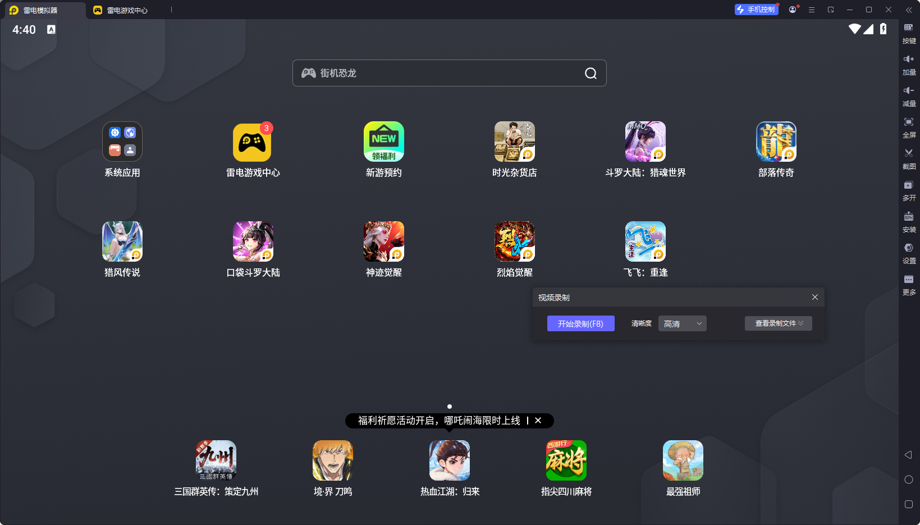Tap the Android back triangle button
This screenshot has width=920, height=525.
tap(908, 455)
